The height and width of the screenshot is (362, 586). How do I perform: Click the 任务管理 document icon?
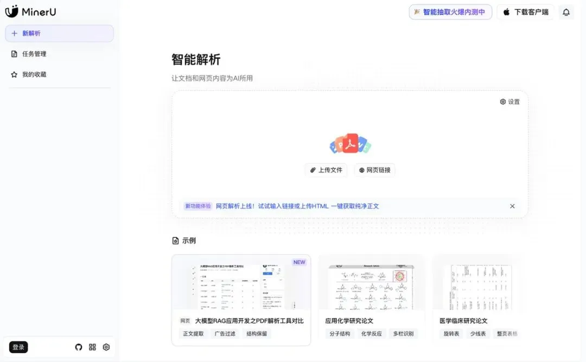point(14,54)
